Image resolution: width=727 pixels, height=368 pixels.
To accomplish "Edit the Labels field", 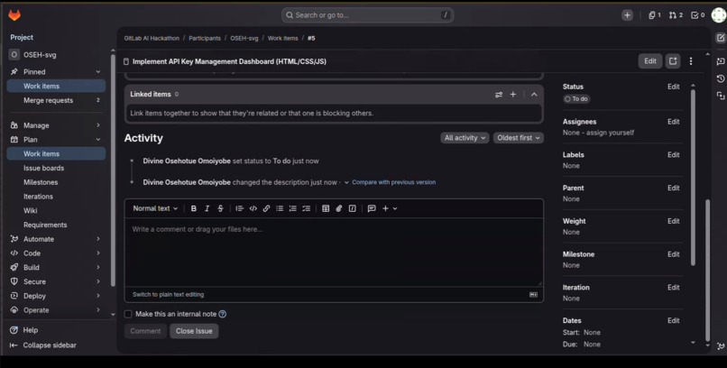I will [673, 155].
